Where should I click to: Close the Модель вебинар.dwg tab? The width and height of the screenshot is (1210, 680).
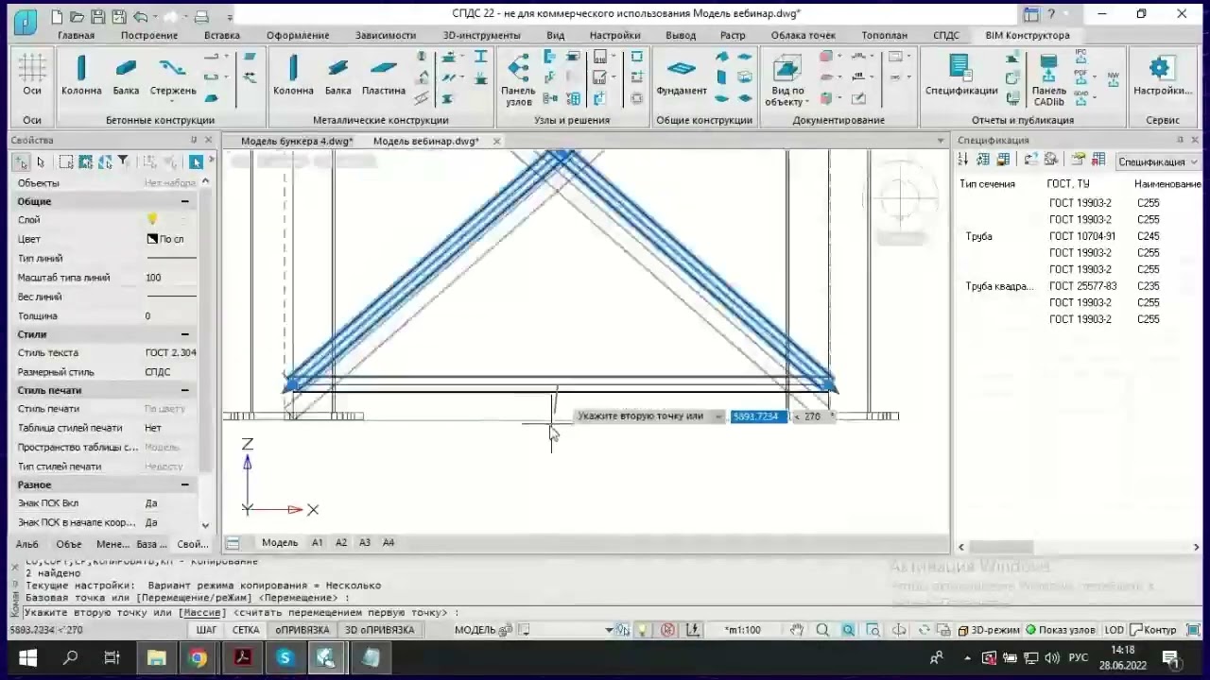tap(496, 141)
